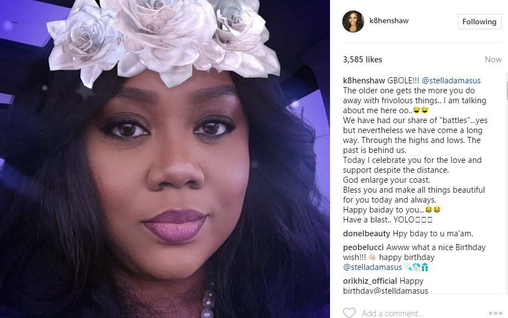Open the three-dot more options menu

pyautogui.click(x=495, y=313)
